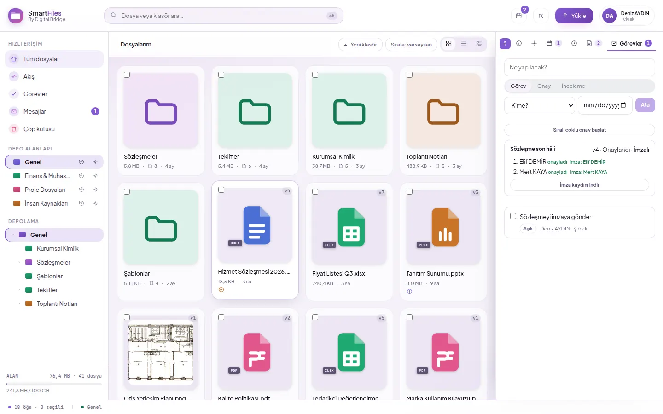663x414 pixels.
Task: Click the Yeni klasör button
Action: tap(361, 45)
